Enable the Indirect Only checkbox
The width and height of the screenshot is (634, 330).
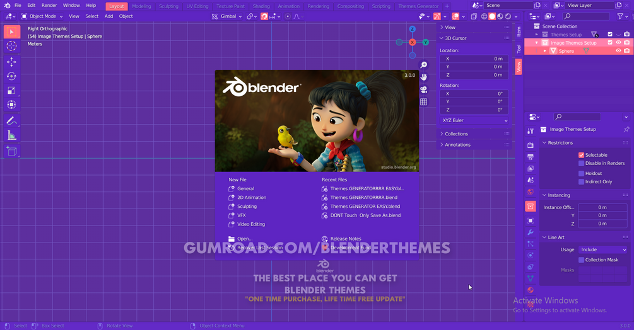pyautogui.click(x=581, y=182)
